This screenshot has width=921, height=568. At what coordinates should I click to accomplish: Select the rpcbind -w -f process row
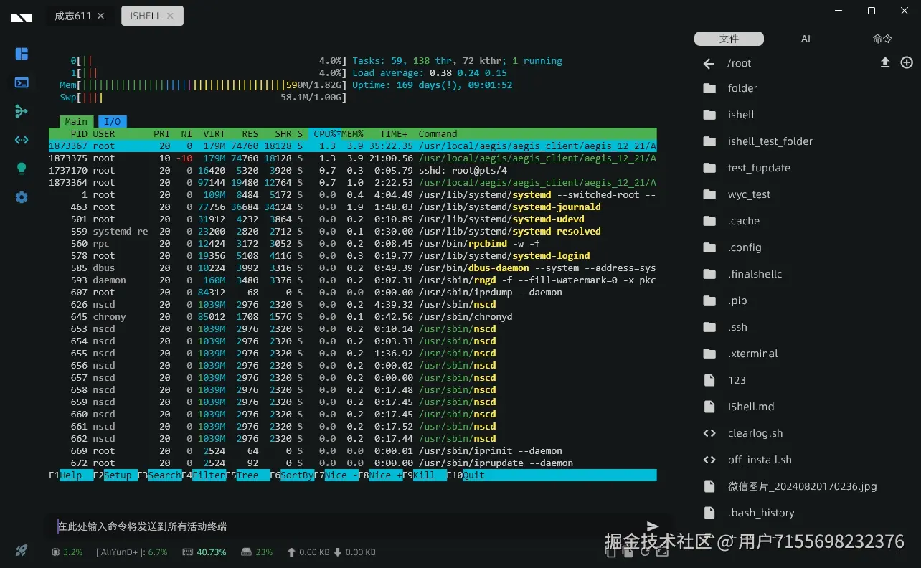[x=352, y=244]
